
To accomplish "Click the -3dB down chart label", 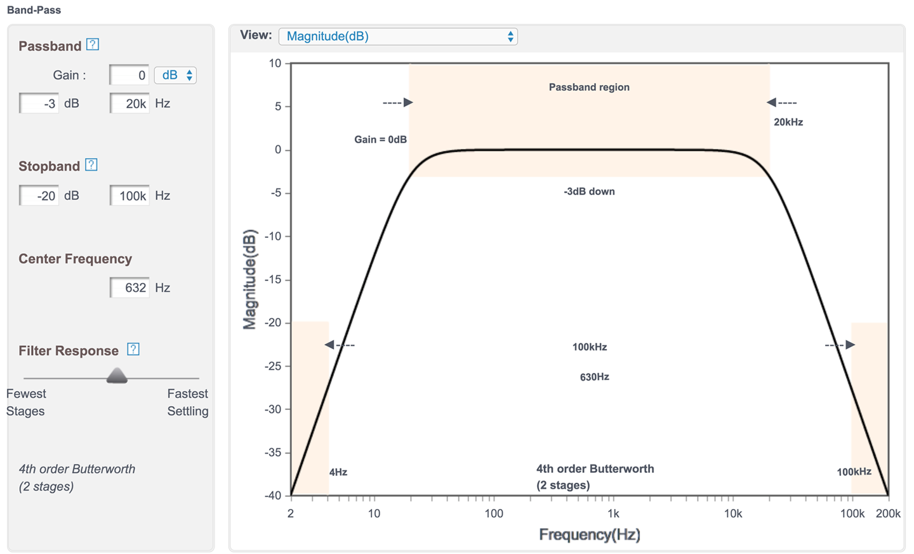I will [x=589, y=192].
